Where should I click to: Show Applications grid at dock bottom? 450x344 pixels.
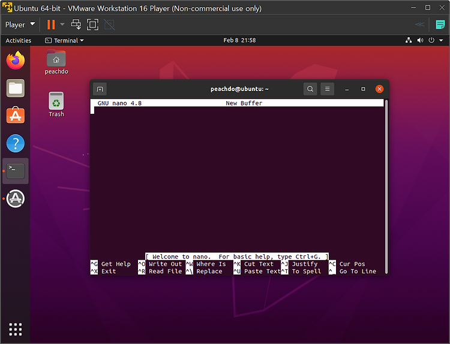pyautogui.click(x=16, y=329)
